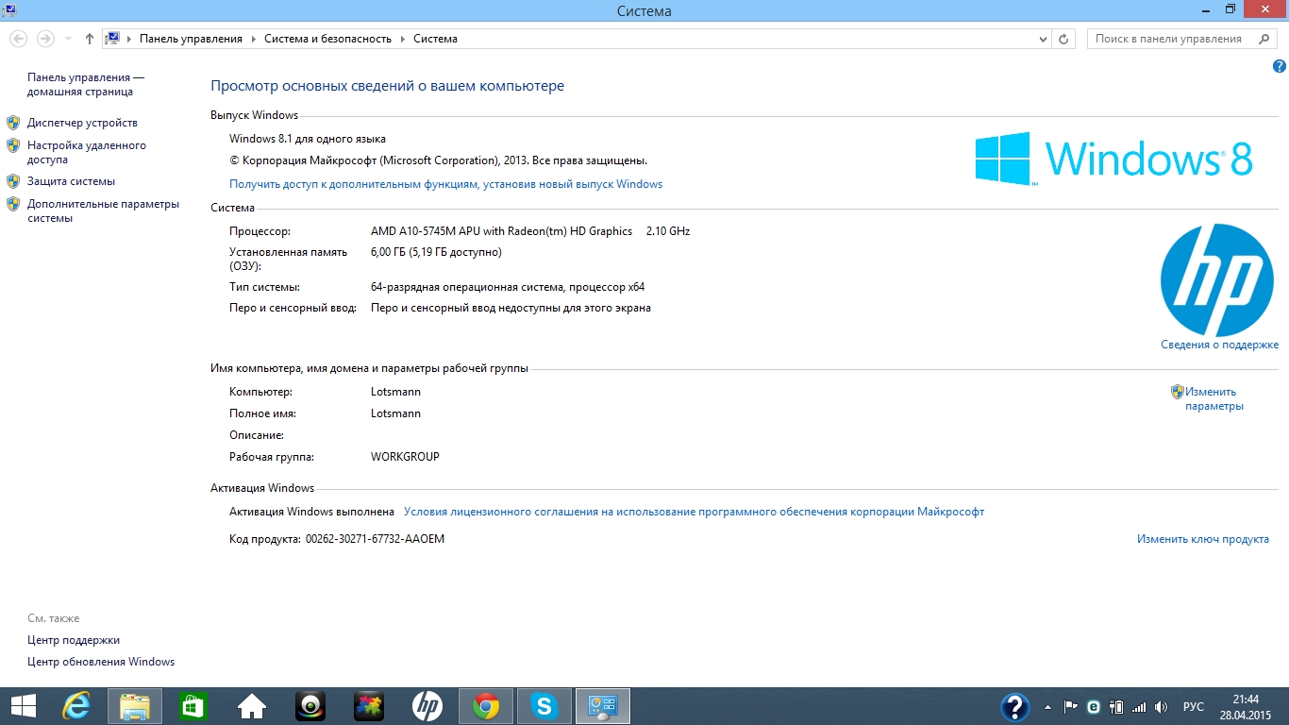The height and width of the screenshot is (725, 1289).
Task: Click Windows 8.1 для одного языка text
Action: tap(308, 139)
